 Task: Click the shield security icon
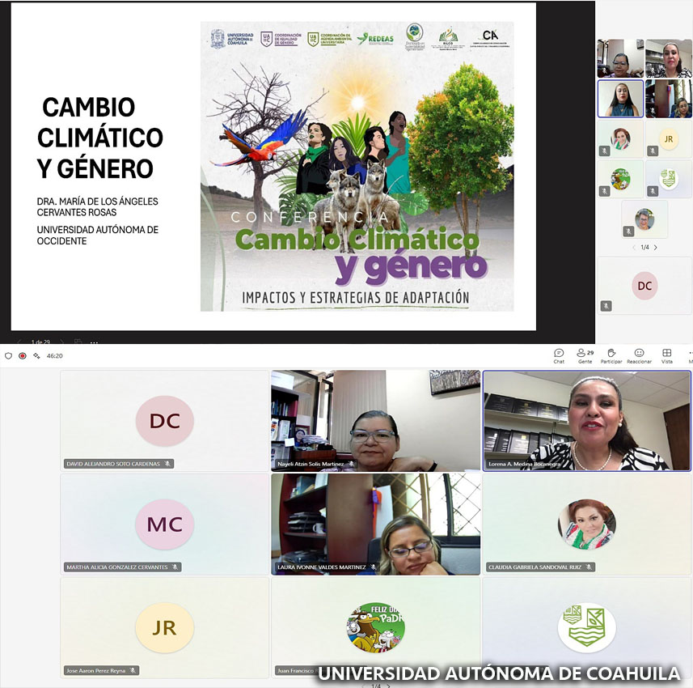(x=9, y=355)
